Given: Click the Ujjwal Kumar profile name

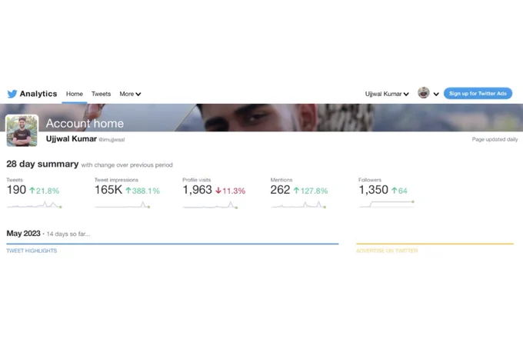Looking at the screenshot, I should pyautogui.click(x=72, y=138).
